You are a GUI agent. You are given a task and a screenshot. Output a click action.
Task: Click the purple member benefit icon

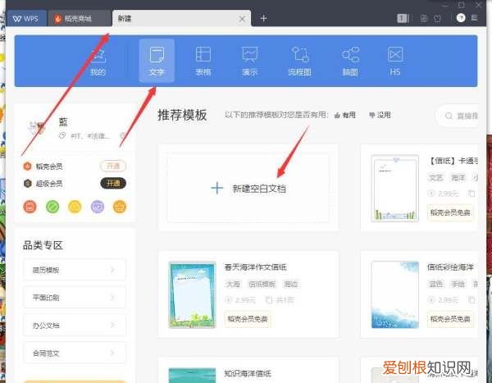click(x=98, y=207)
